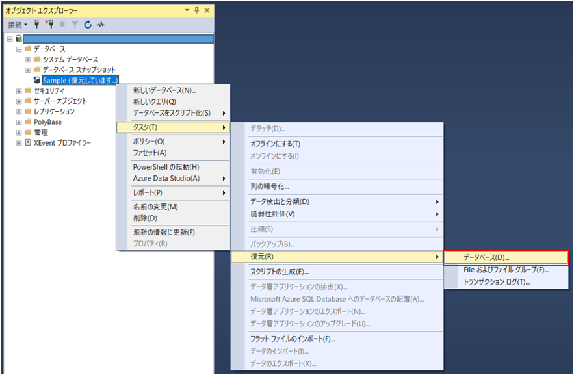
Task: Click the activity monitor waveform icon
Action: [x=100, y=25]
